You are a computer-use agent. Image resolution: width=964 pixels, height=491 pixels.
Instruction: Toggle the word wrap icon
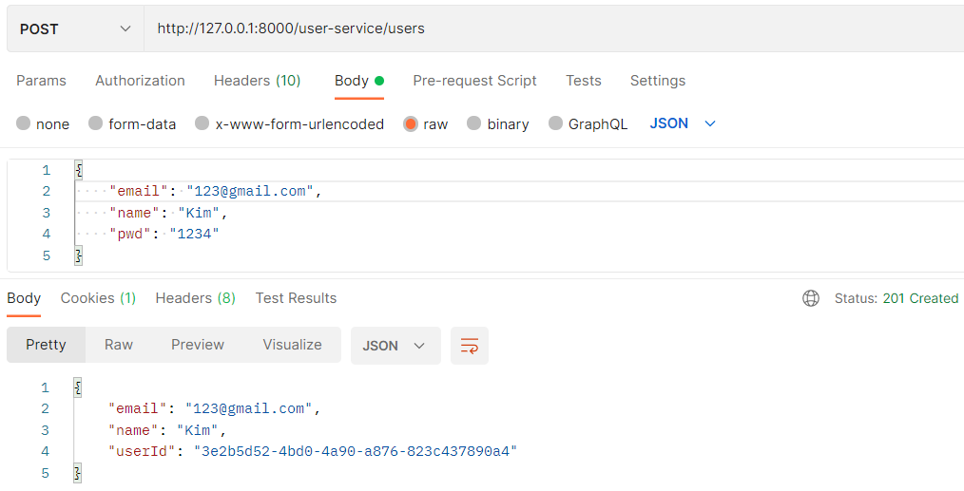470,346
